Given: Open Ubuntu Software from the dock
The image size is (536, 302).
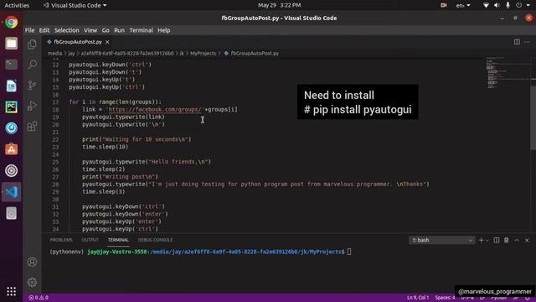Looking at the screenshot, I should click(11, 149).
